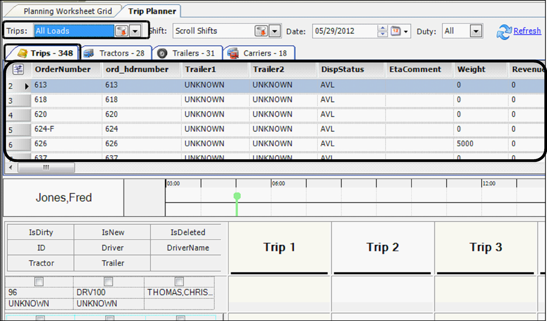Click the Trip 2 column header
547x321 pixels.
tap(383, 247)
